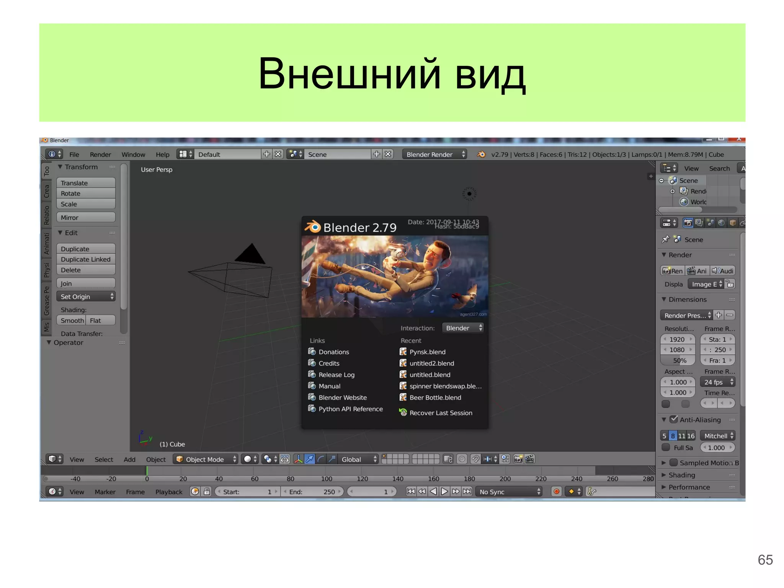Toggle the Anti-Aliasing checkbox

pos(674,420)
